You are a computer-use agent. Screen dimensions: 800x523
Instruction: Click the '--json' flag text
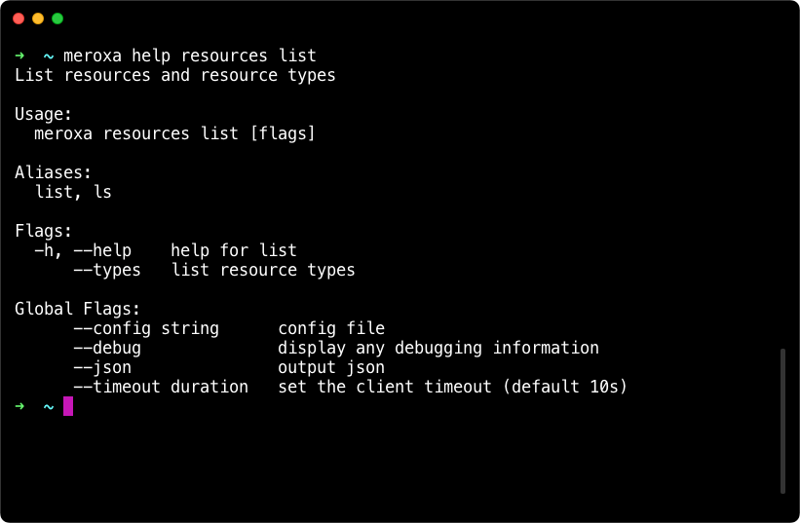(102, 367)
